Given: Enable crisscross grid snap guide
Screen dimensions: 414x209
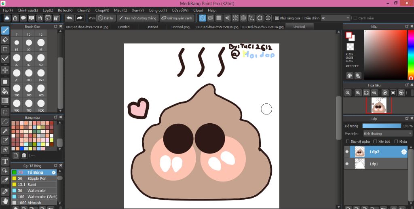Looking at the screenshot, I should pyautogui.click(x=219, y=18).
